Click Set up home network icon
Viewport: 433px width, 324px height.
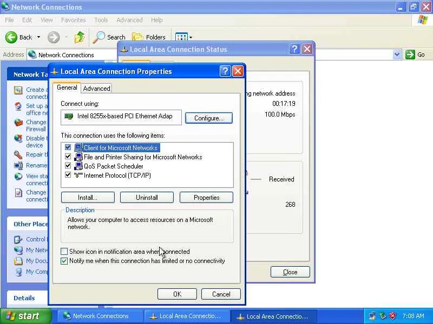tap(18, 106)
